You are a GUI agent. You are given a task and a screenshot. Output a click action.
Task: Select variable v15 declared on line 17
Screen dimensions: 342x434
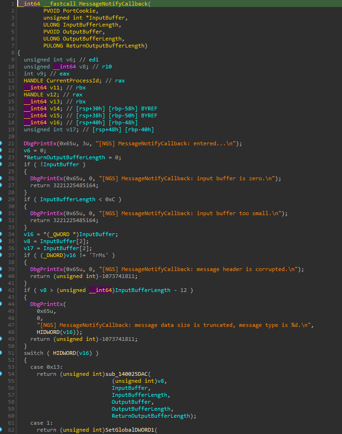coord(55,115)
